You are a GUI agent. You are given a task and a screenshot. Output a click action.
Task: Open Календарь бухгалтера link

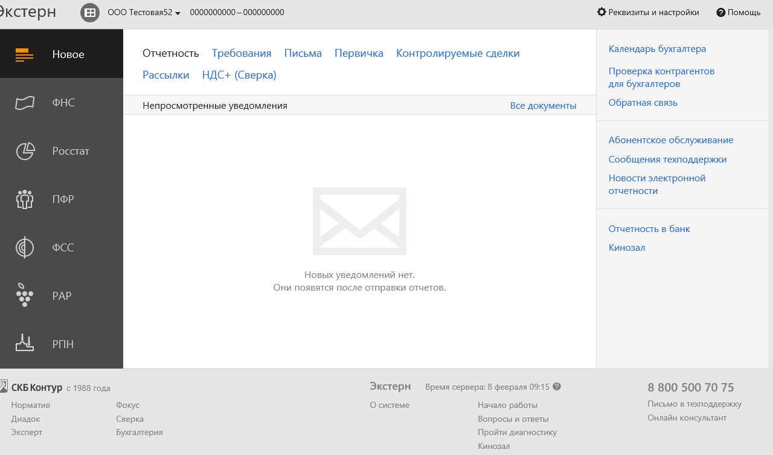click(657, 49)
